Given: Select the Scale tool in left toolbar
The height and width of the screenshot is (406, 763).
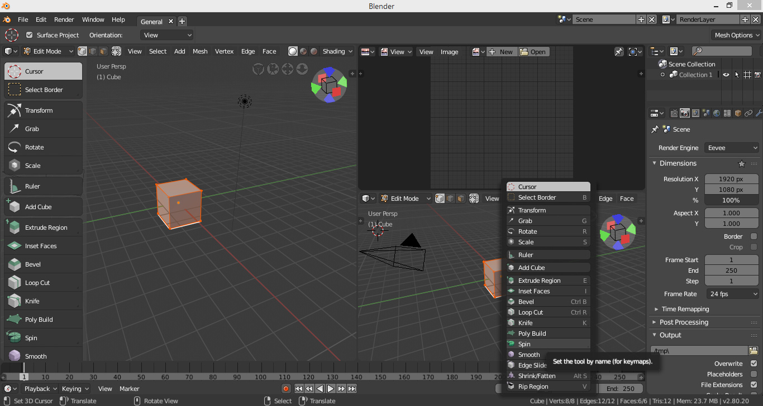Looking at the screenshot, I should pos(44,166).
